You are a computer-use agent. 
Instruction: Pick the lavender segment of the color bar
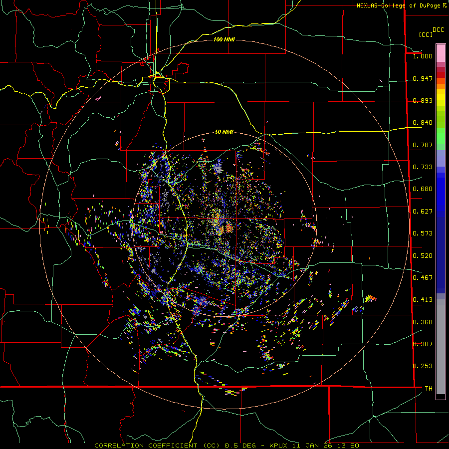click(441, 158)
